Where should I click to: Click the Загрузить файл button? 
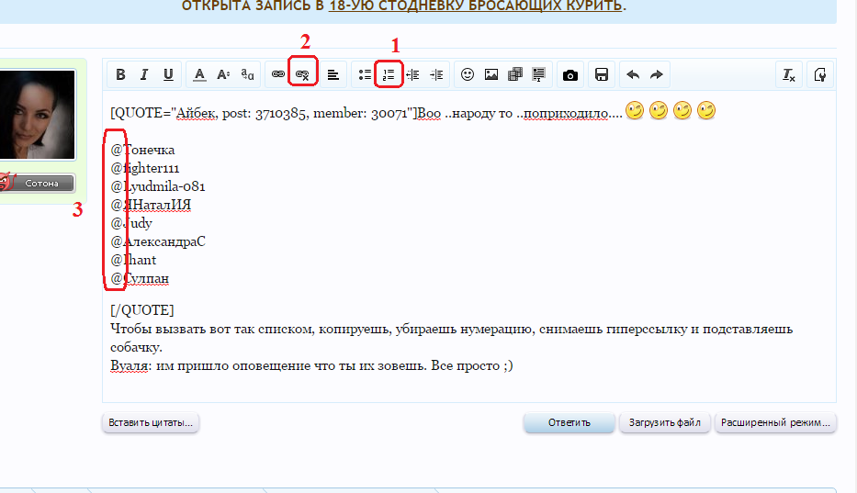(x=665, y=423)
